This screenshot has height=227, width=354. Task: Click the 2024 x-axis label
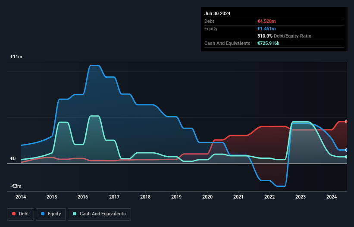pyautogui.click(x=332, y=197)
